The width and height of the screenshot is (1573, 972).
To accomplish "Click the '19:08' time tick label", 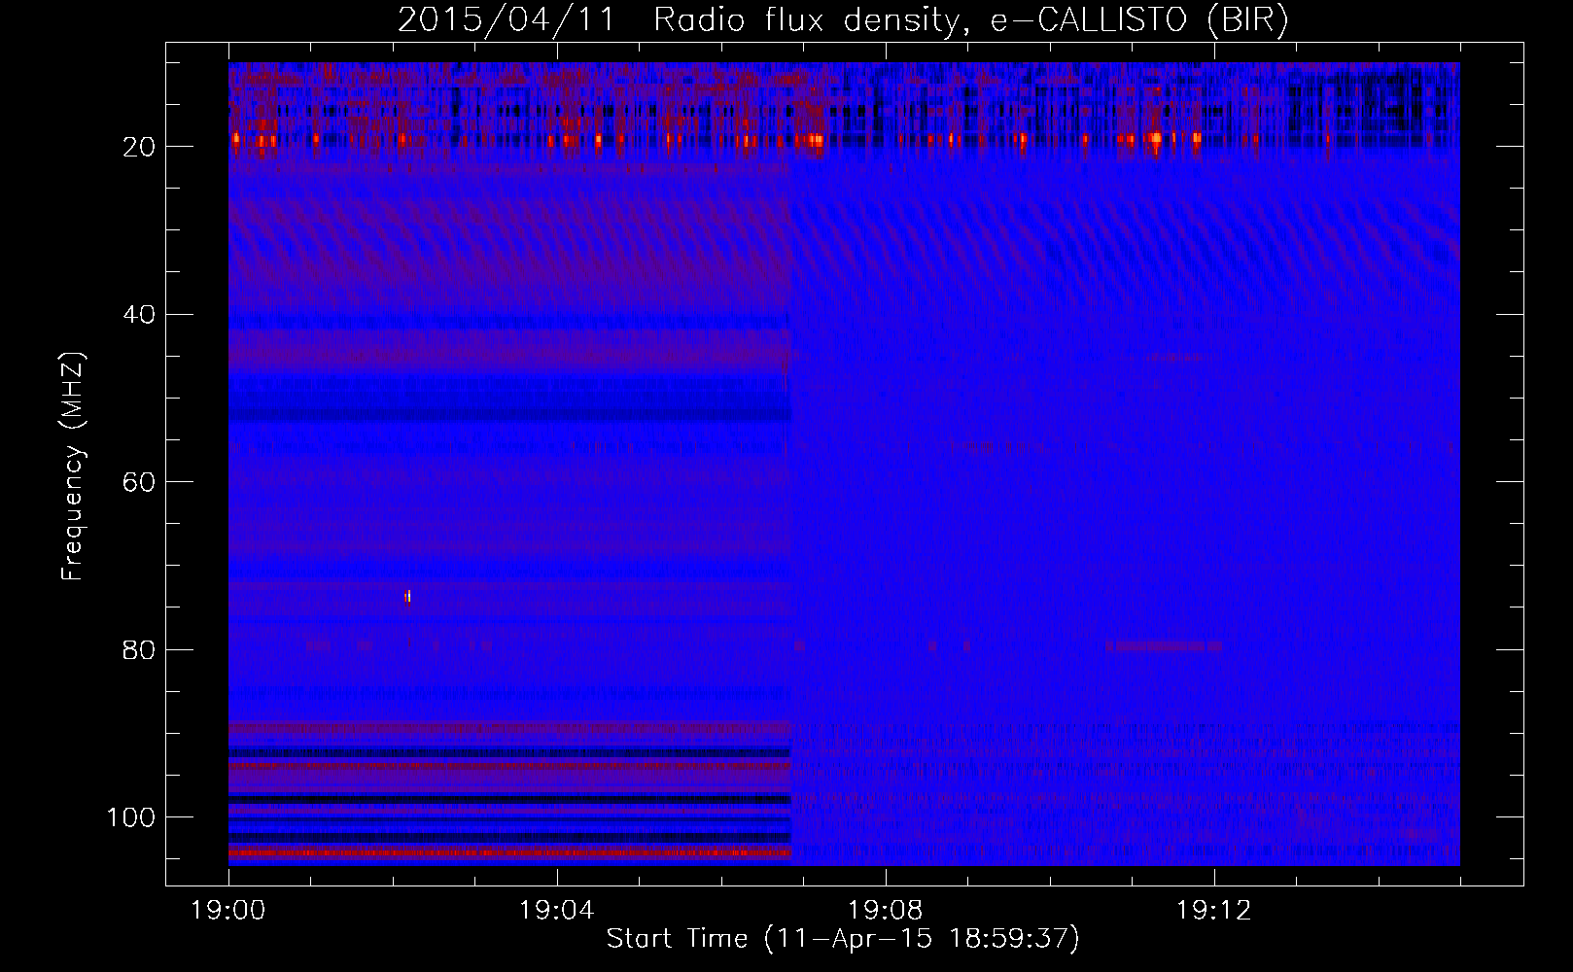I will (885, 911).
